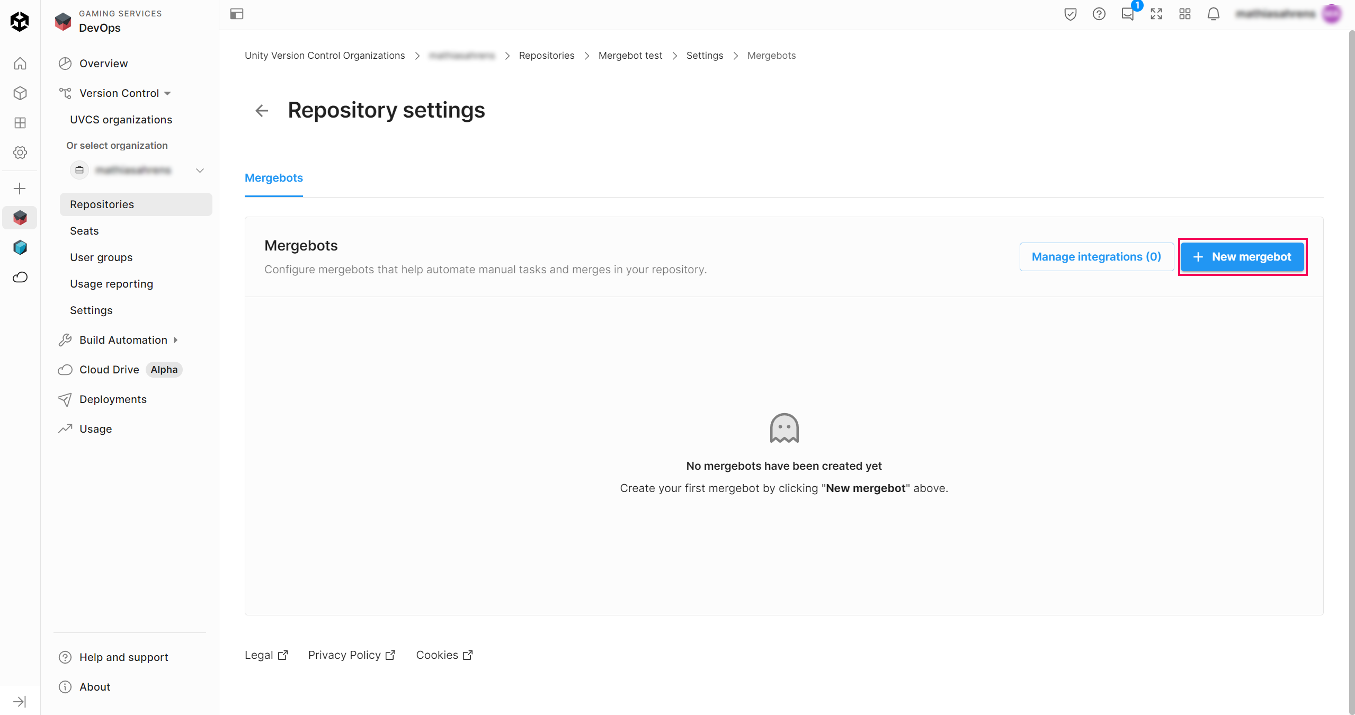The image size is (1355, 715).
Task: Click the messages icon with badge
Action: click(x=1127, y=14)
